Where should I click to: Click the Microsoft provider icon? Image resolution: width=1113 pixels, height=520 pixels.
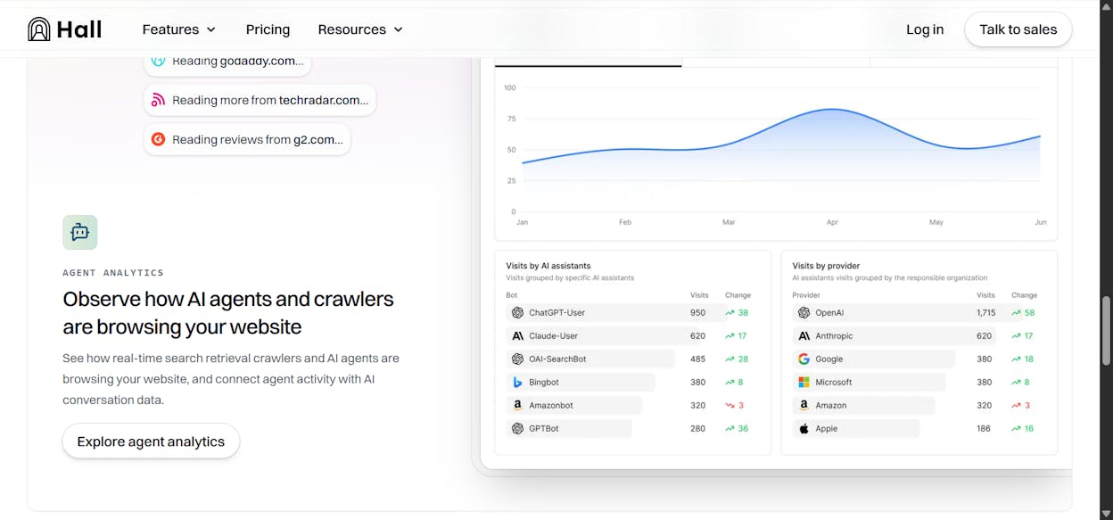click(804, 382)
